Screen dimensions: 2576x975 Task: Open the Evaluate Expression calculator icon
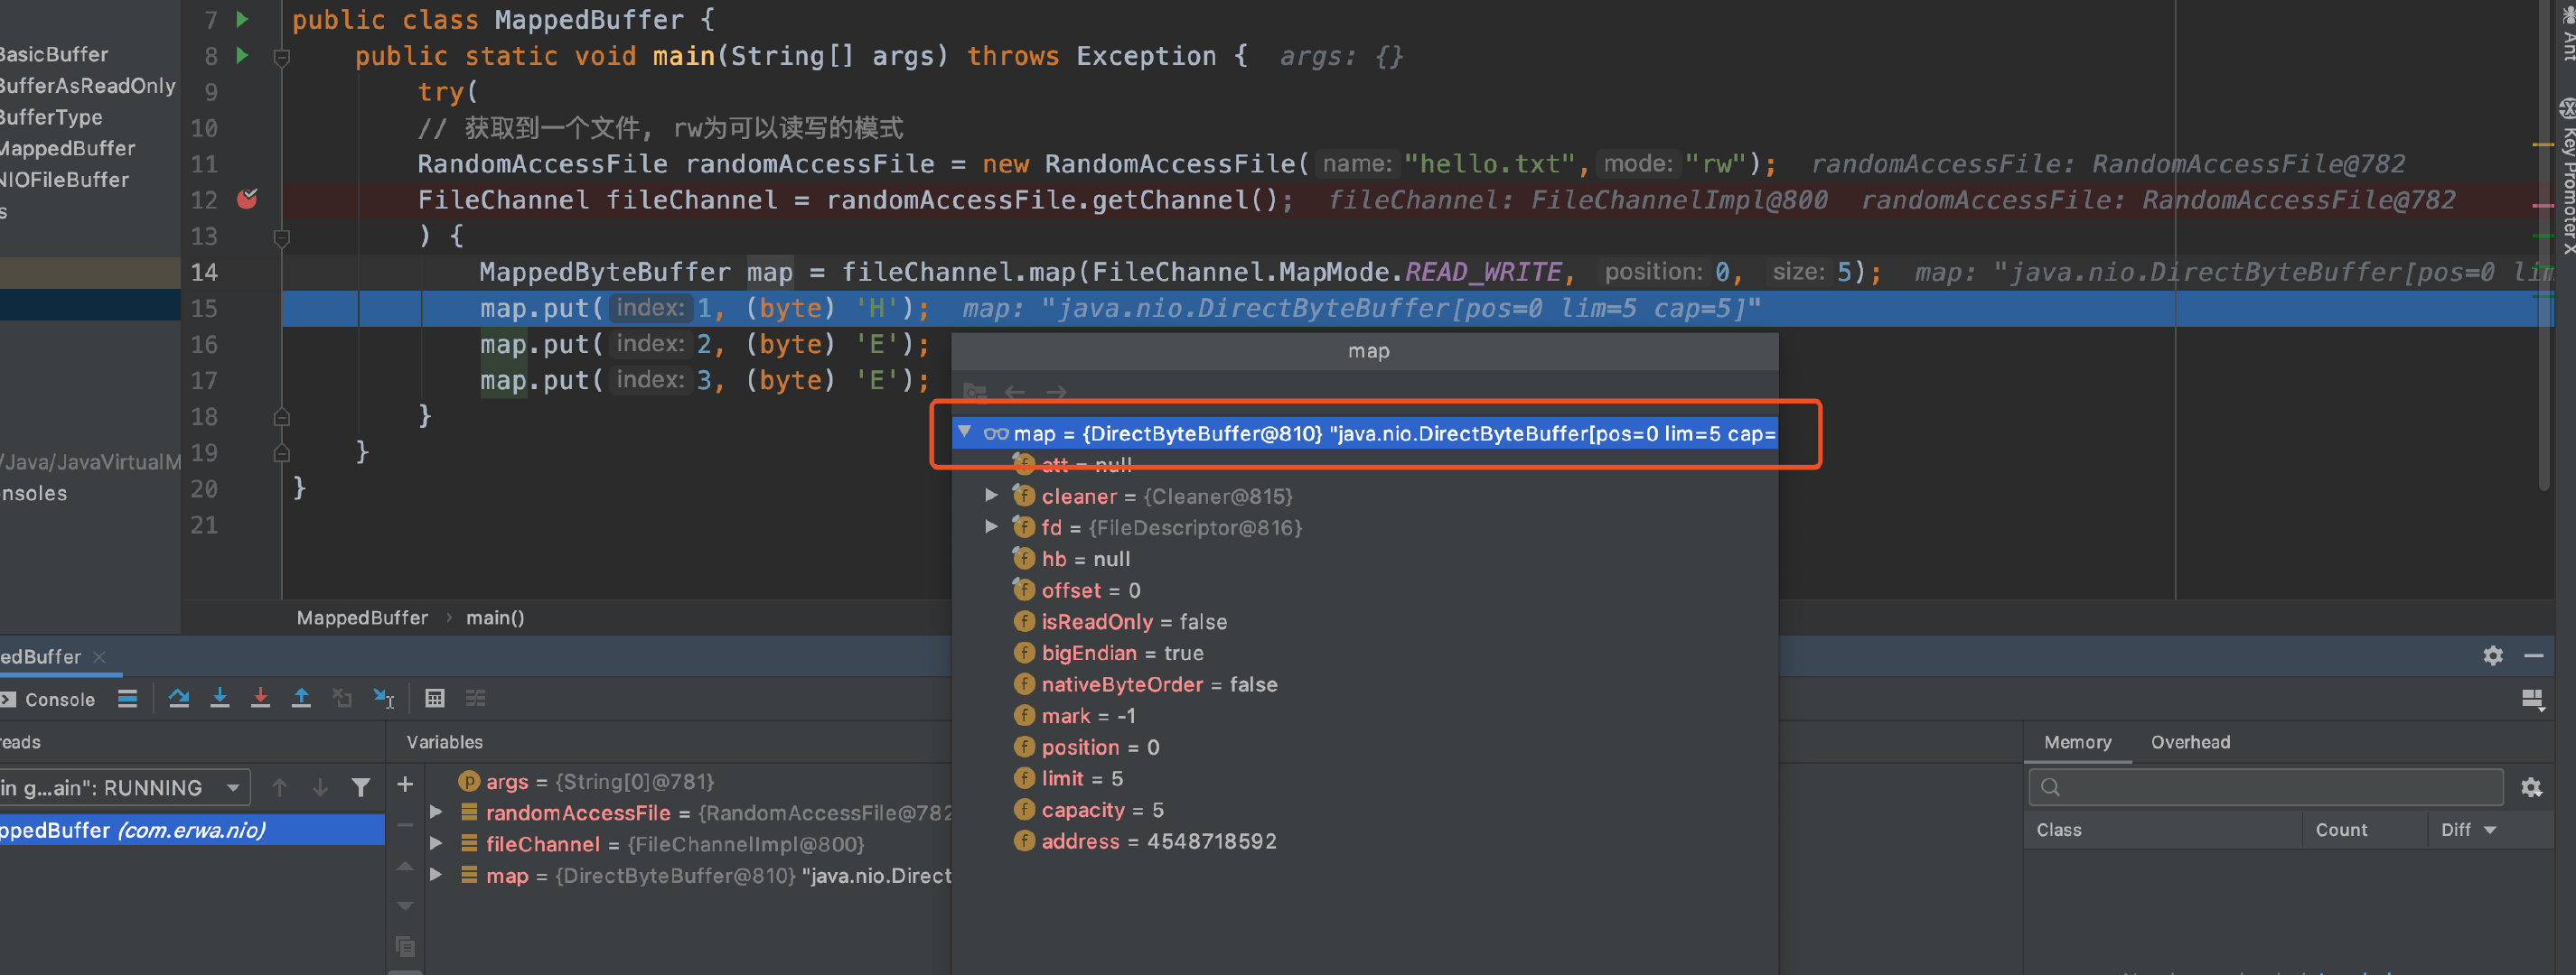pyautogui.click(x=435, y=698)
